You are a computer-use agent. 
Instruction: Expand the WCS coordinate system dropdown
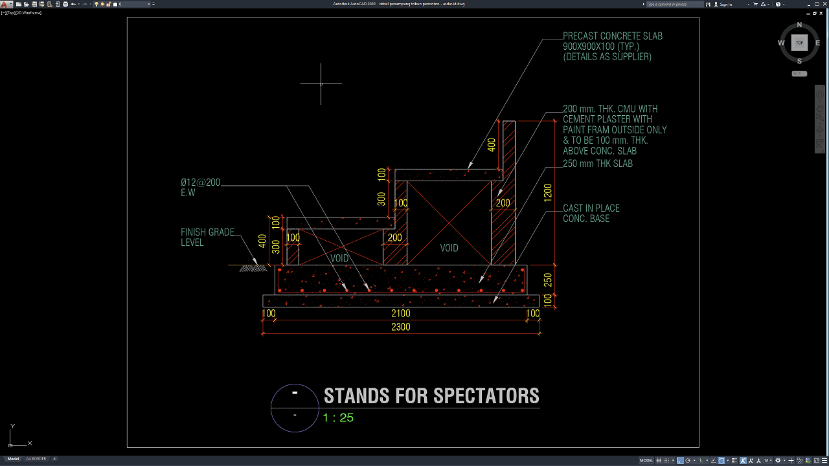coord(799,74)
